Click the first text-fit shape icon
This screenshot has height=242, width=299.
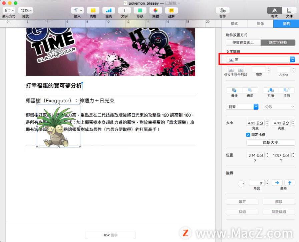coord(231,70)
